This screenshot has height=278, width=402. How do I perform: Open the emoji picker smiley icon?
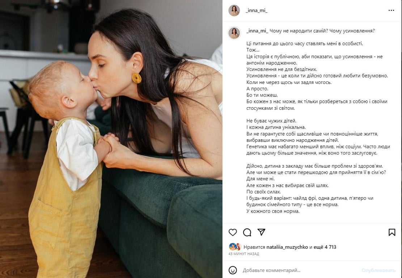(233, 270)
